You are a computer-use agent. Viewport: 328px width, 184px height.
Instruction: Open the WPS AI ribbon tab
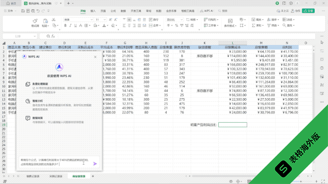pyautogui.click(x=207, y=11)
